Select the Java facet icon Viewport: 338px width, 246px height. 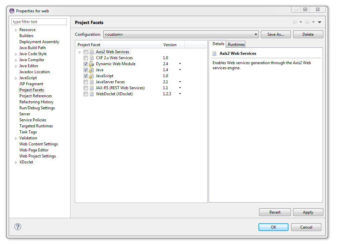[x=92, y=70]
